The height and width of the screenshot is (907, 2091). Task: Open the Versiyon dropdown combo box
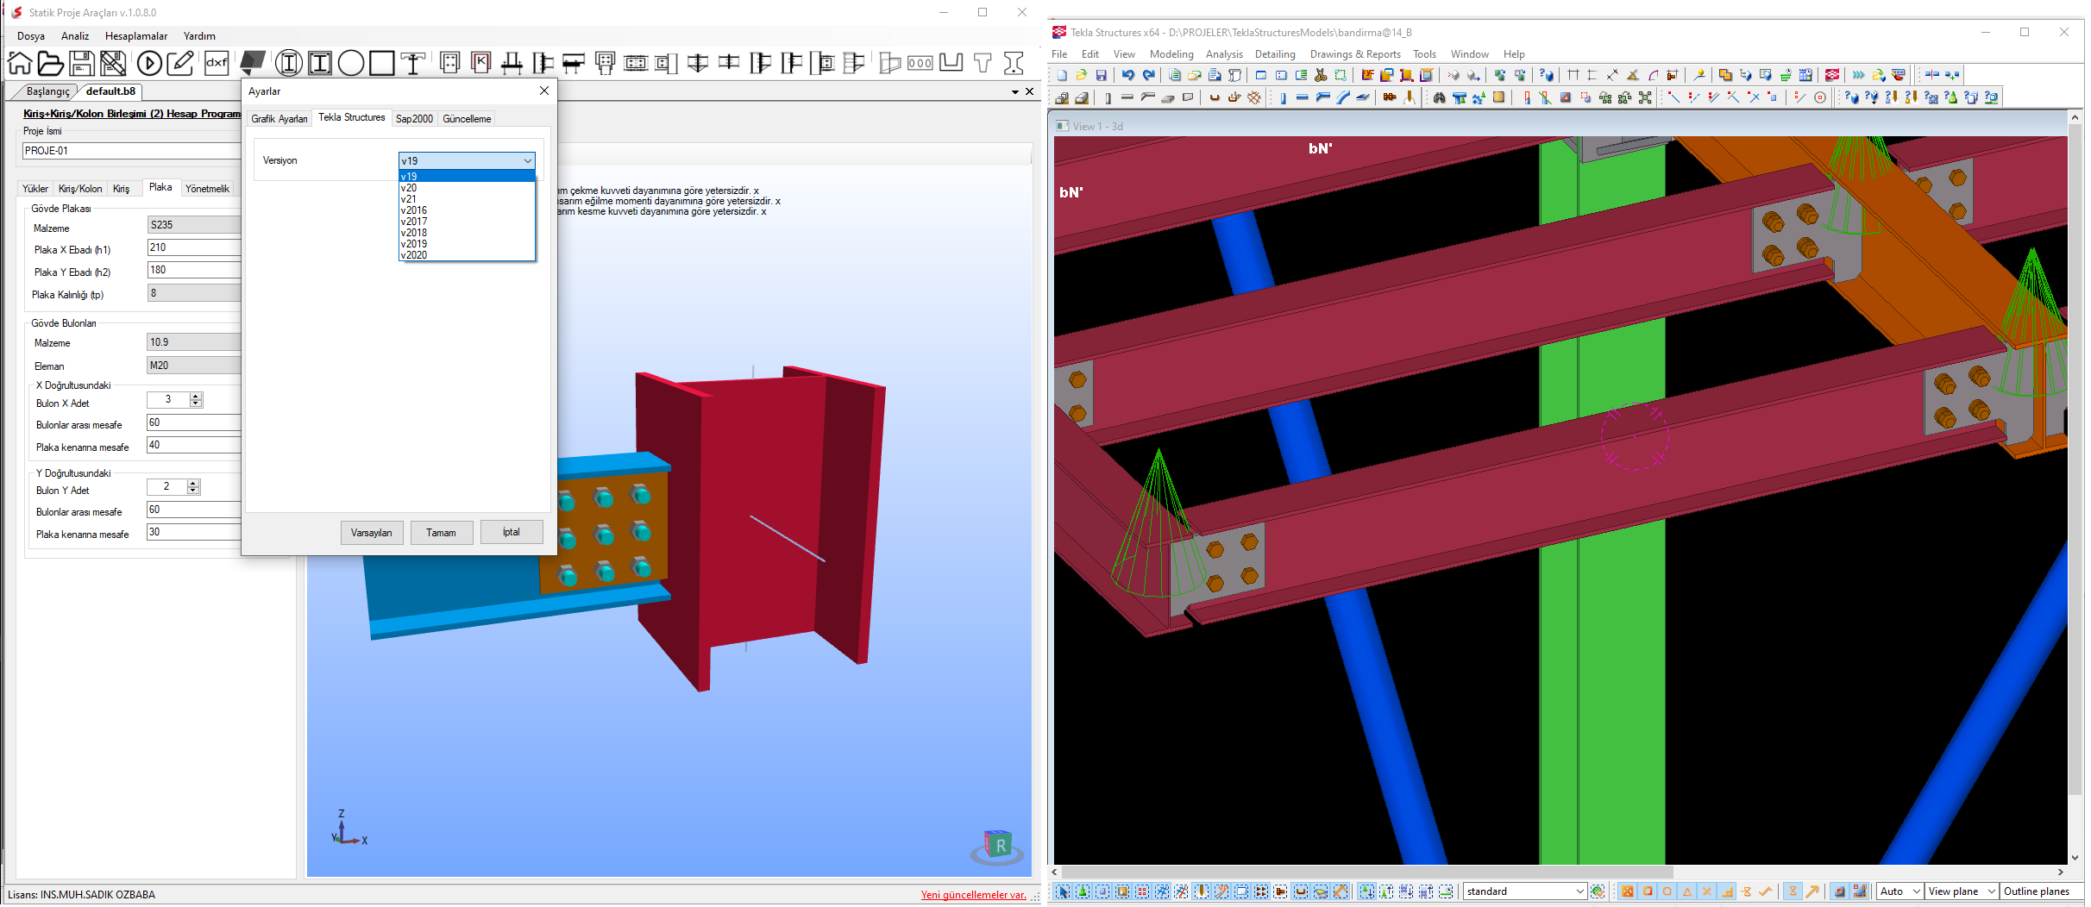click(x=467, y=160)
